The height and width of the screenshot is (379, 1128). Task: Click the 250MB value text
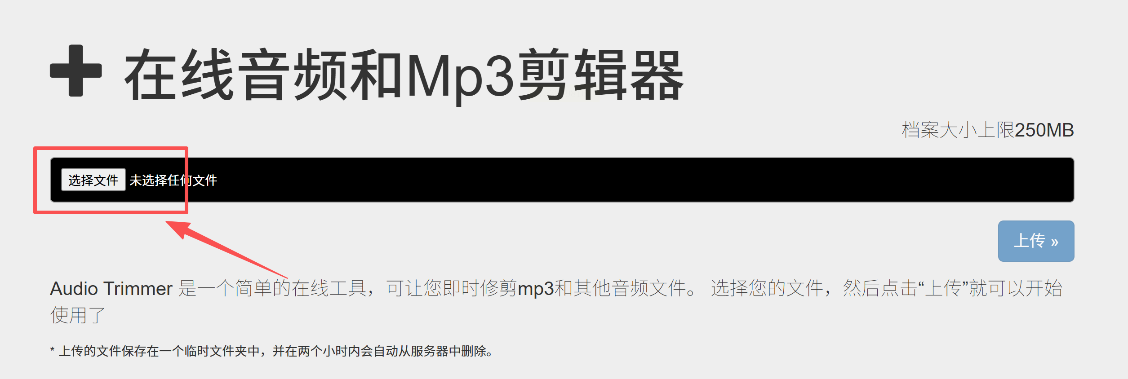(x=1044, y=130)
